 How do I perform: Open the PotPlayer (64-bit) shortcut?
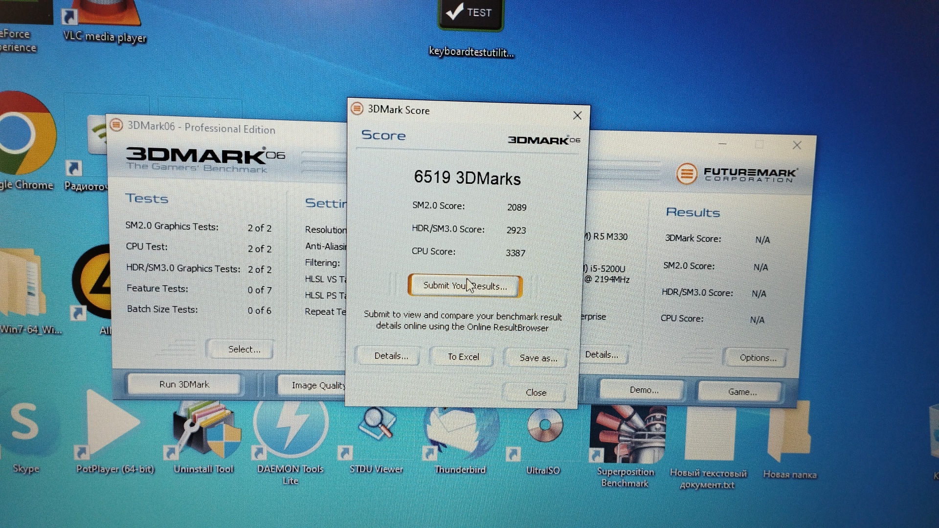coord(114,433)
